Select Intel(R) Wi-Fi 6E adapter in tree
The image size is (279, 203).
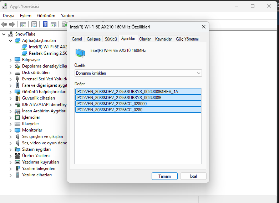coord(44,47)
